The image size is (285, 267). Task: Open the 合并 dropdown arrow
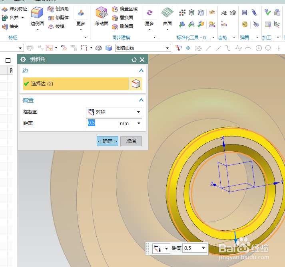[23, 18]
